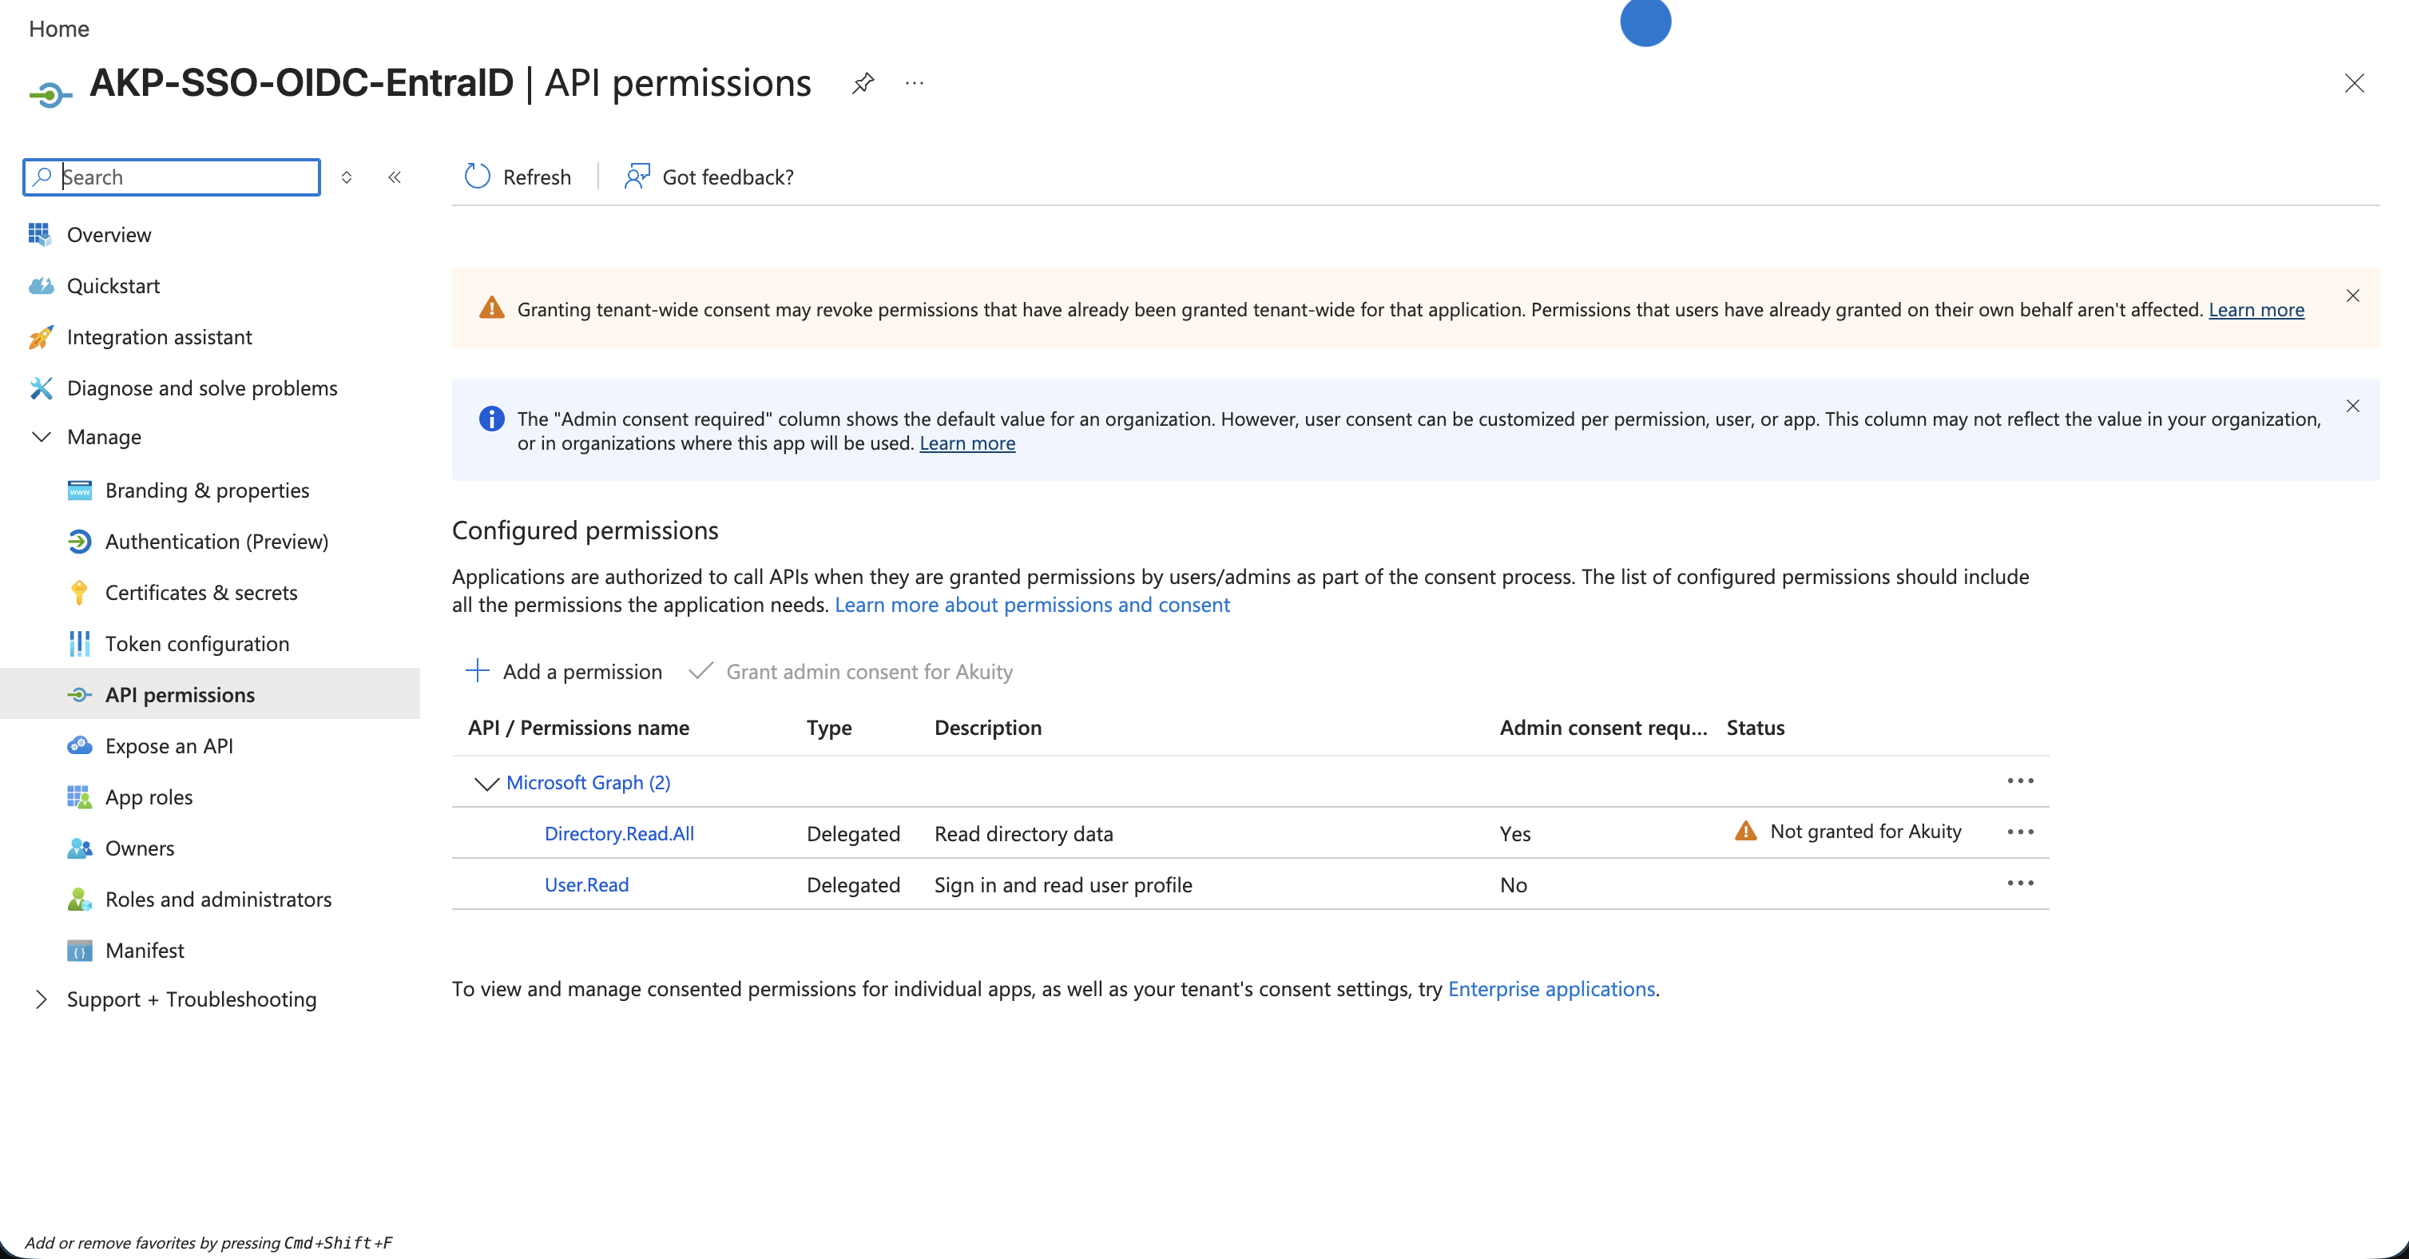
Task: Click the Manifest icon
Action: 80,951
